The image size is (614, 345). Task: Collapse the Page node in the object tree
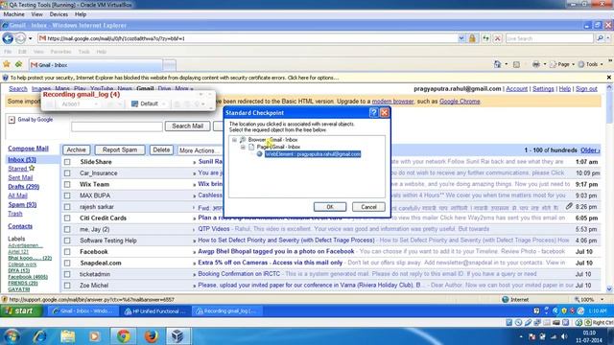(243, 147)
